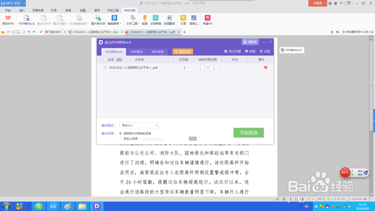
Task: Open 常见问题 help link
Action: (232, 51)
